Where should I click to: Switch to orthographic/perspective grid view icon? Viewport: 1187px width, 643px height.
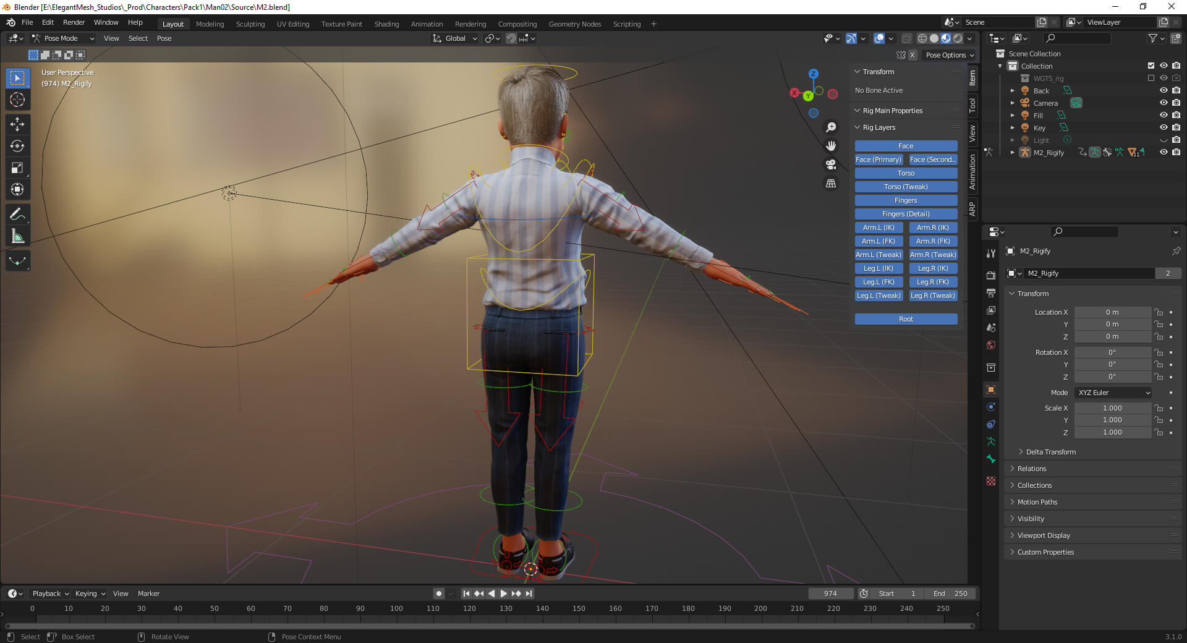point(831,184)
